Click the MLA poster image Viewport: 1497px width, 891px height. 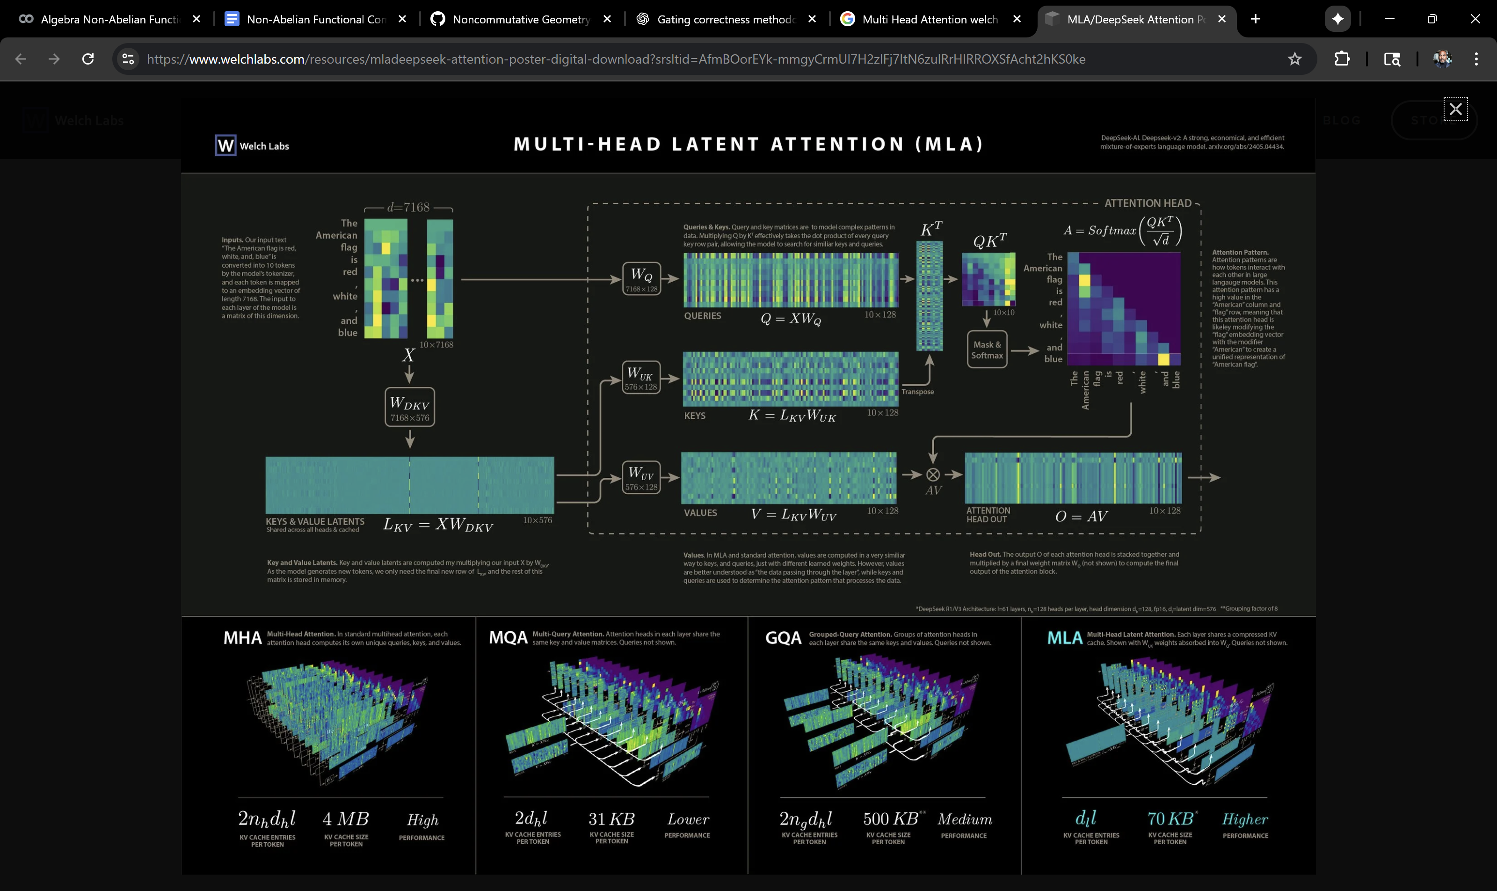(748, 420)
